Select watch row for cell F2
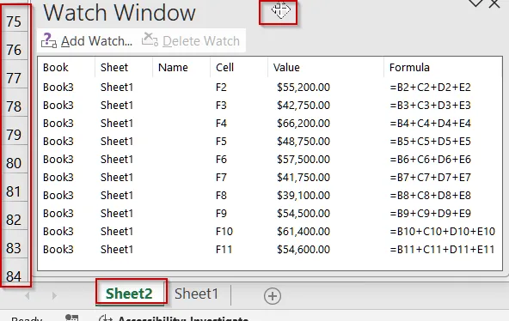This screenshot has height=321, width=509. click(270, 88)
